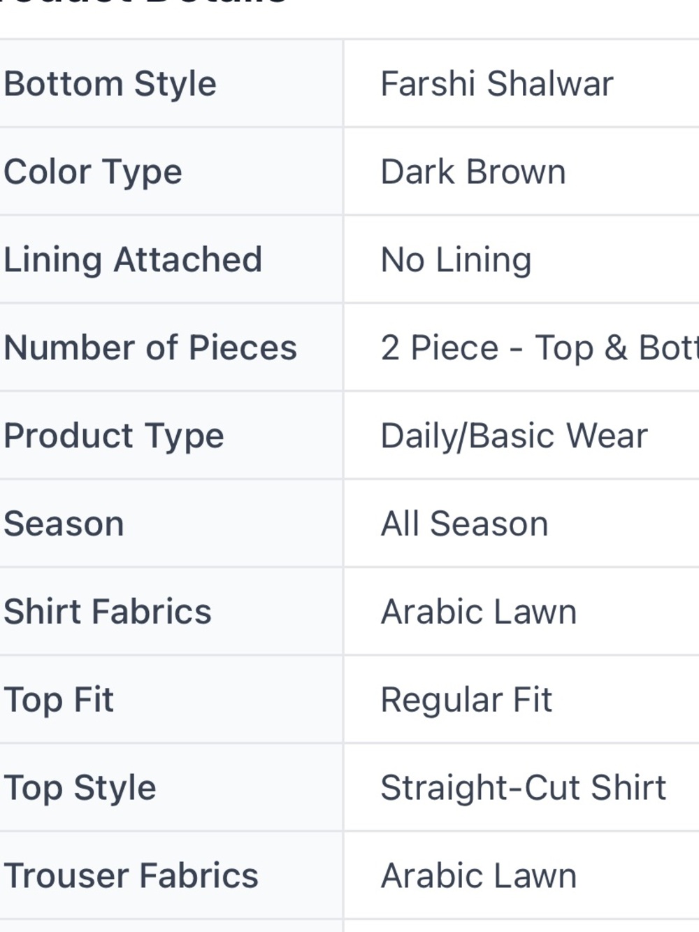Screen dimensions: 699x932
Task: Click the Top Style label
Action: coord(80,788)
